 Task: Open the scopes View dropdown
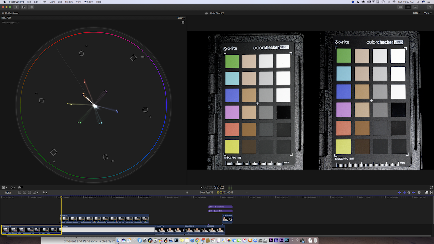[181, 18]
